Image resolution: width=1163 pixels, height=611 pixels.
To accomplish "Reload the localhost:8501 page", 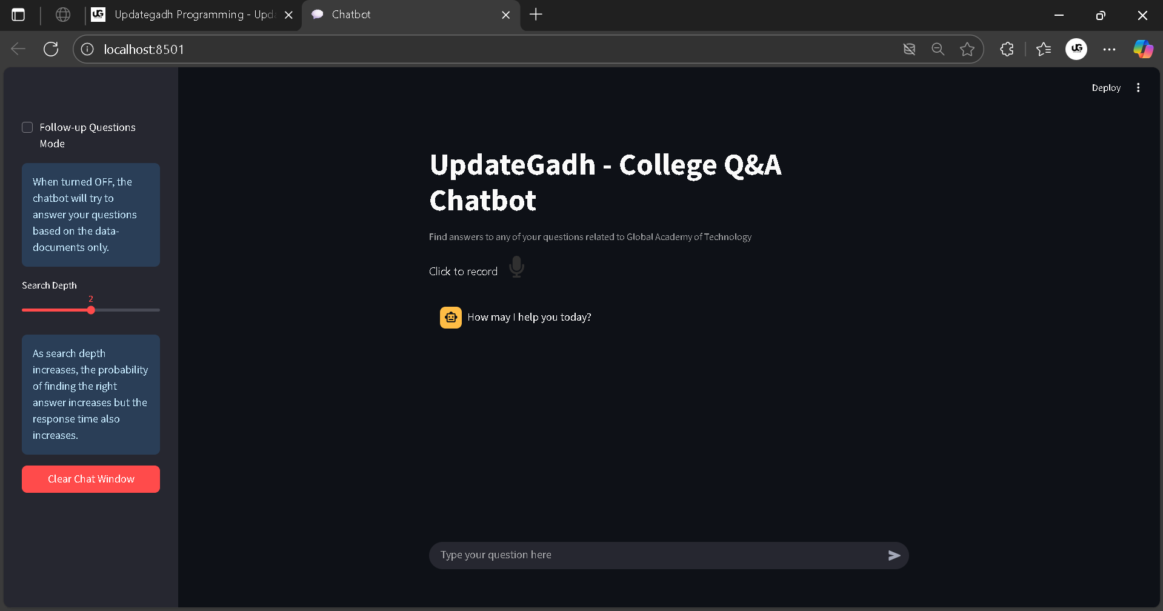I will click(x=51, y=49).
